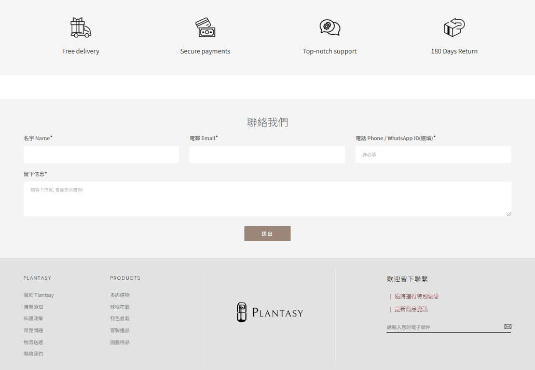Click the Top-notch support chat bubble icon
The width and height of the screenshot is (535, 370).
(x=330, y=28)
